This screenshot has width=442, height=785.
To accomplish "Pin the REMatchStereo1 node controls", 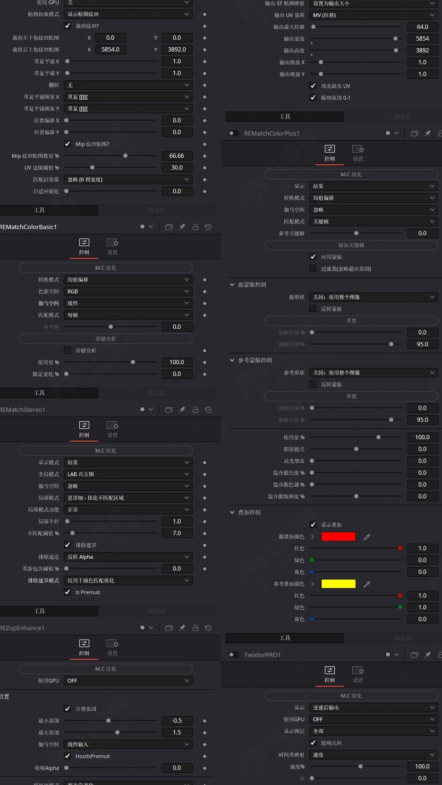I will click(182, 410).
